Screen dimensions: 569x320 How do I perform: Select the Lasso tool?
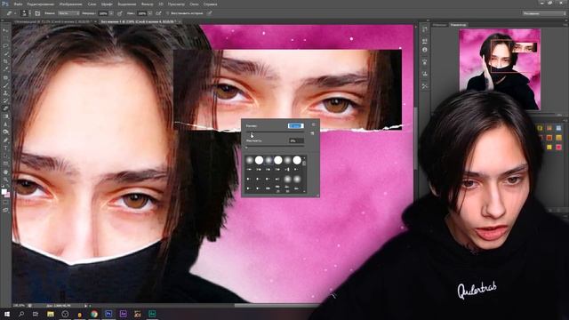click(5, 46)
